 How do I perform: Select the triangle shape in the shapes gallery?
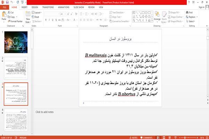134,17
